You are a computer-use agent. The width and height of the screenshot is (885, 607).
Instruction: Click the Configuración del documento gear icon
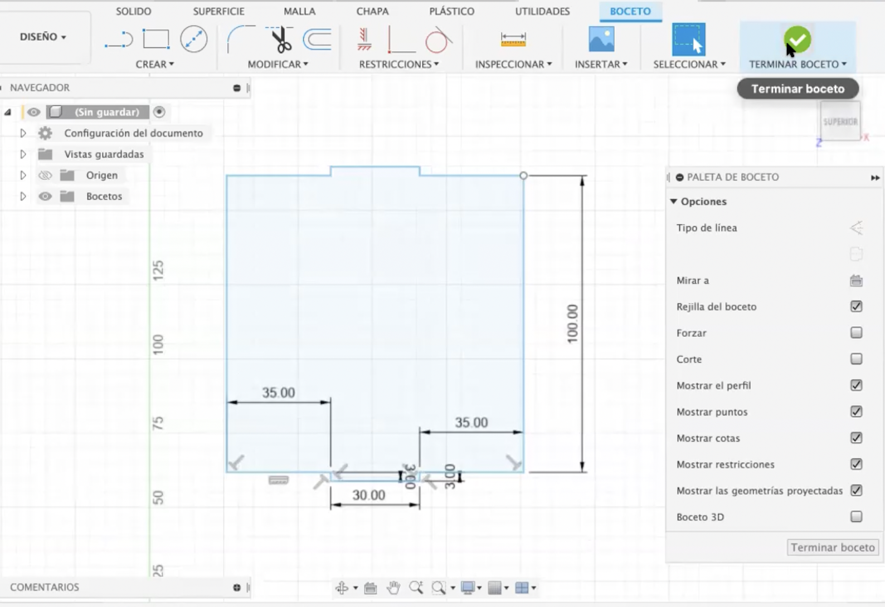[x=45, y=133]
